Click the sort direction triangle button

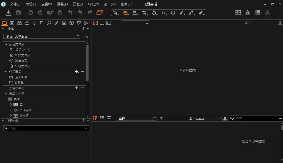pyautogui.click(x=161, y=118)
